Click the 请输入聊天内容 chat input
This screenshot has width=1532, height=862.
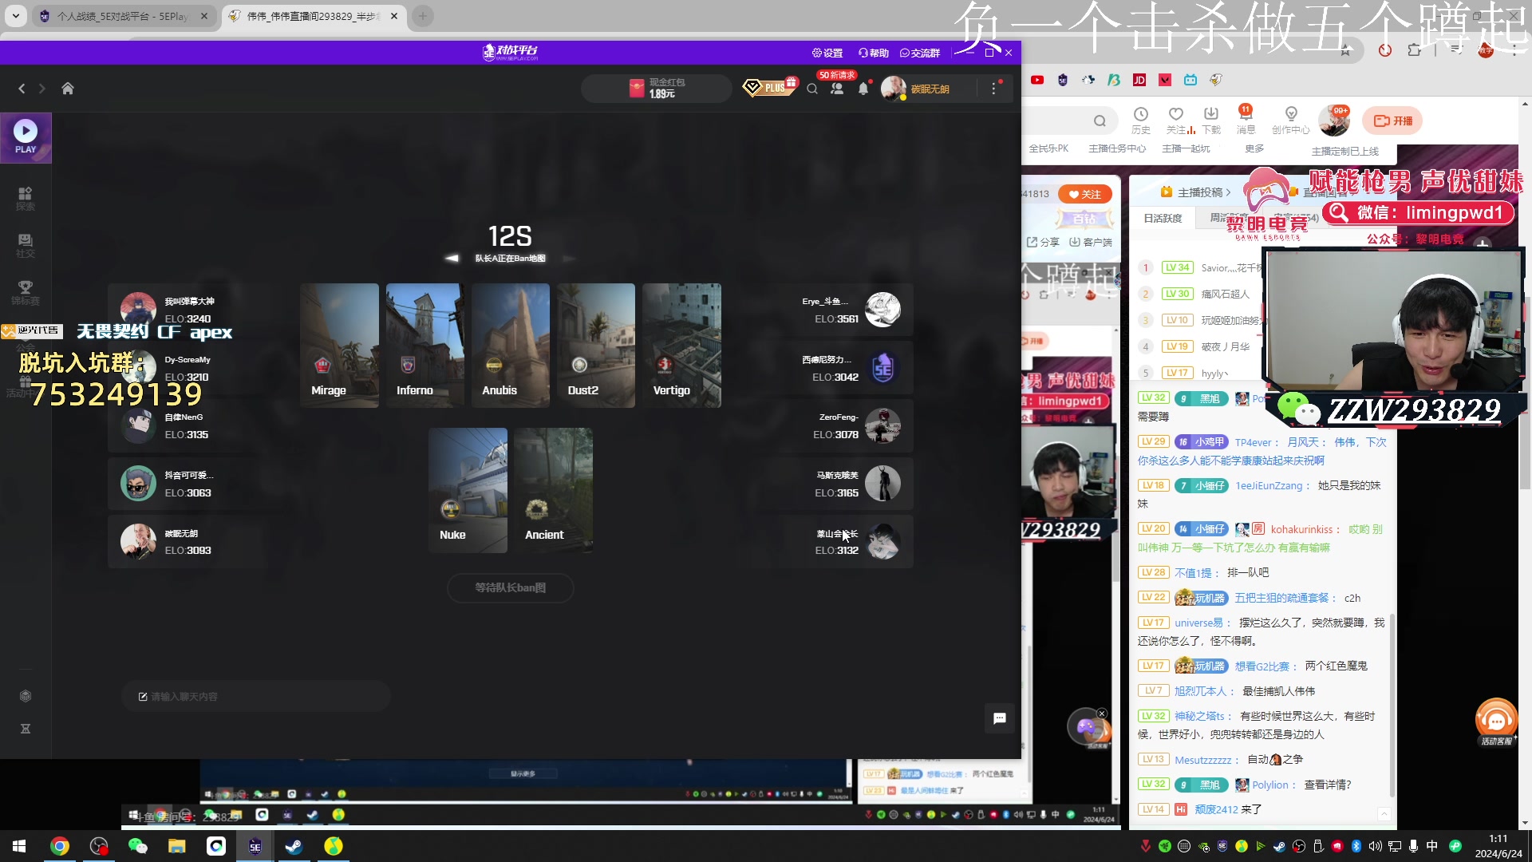tap(256, 697)
